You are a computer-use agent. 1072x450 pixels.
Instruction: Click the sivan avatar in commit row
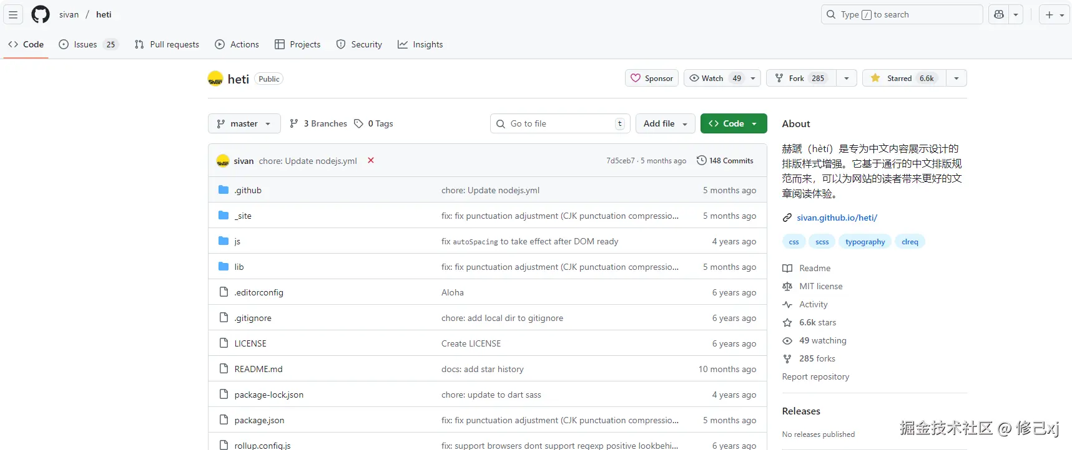click(223, 161)
